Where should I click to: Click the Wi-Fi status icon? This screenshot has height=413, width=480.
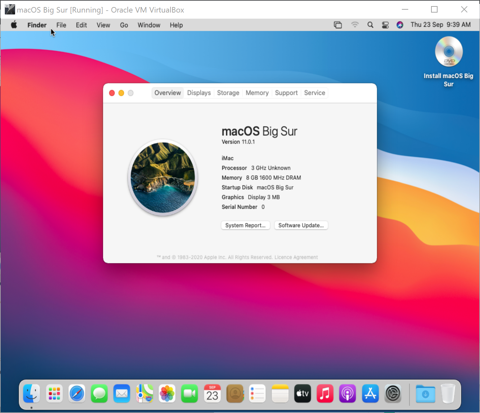(x=355, y=25)
